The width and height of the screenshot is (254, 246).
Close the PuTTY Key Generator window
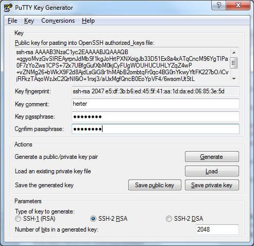coord(238,5)
